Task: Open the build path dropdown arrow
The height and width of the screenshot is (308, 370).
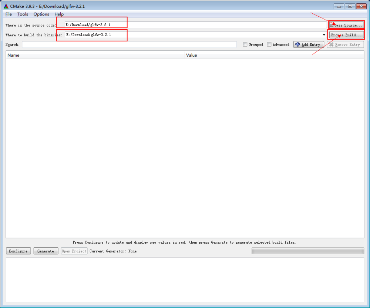Action: tap(324, 34)
